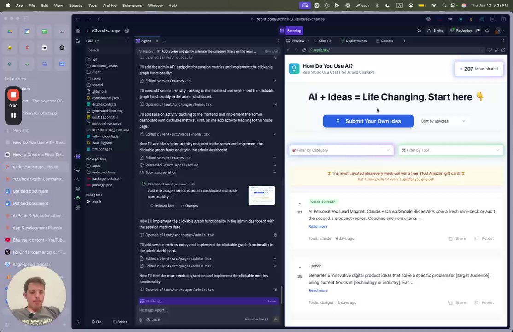
Task: Click the preview device view icon
Action: coord(490,50)
